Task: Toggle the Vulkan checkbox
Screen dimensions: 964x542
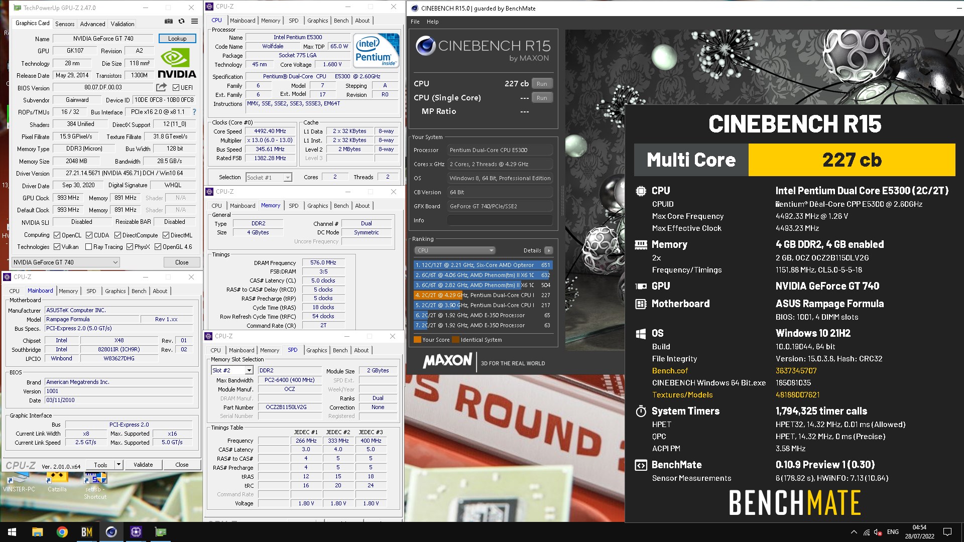Action: [x=57, y=246]
